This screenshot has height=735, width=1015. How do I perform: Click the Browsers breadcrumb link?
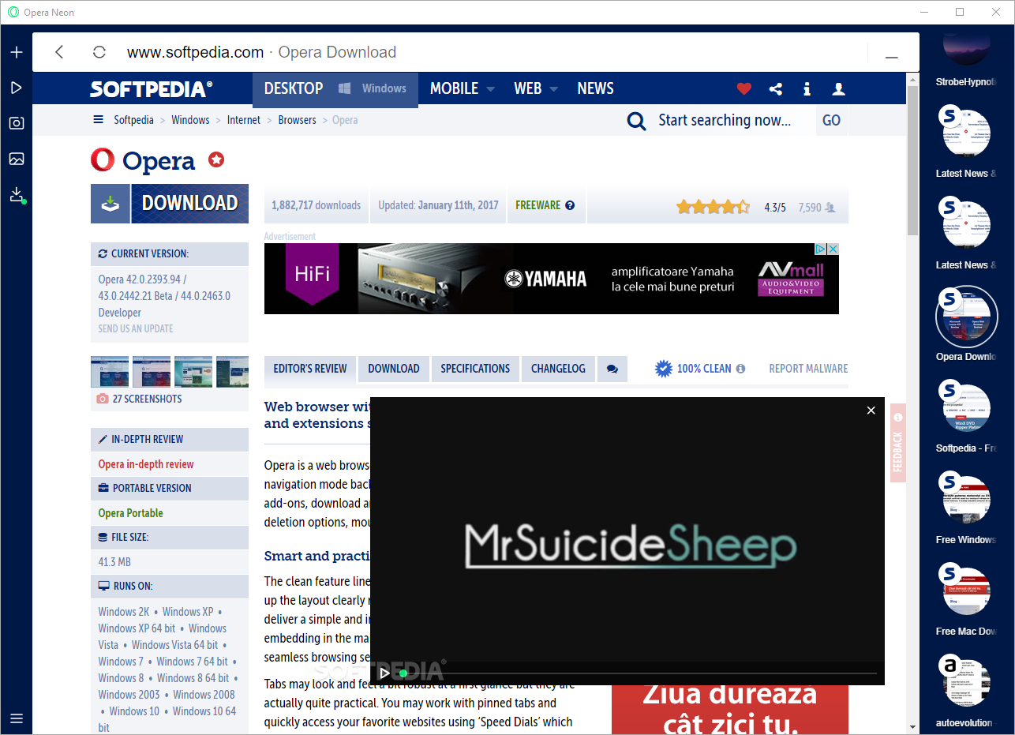tap(297, 120)
